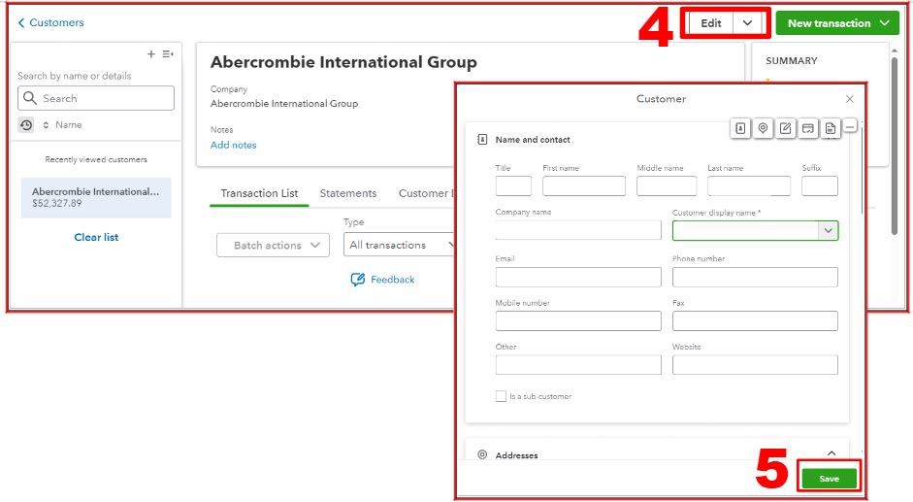Jump to Notes section pencil icon
This screenshot has width=913, height=502.
786,128
